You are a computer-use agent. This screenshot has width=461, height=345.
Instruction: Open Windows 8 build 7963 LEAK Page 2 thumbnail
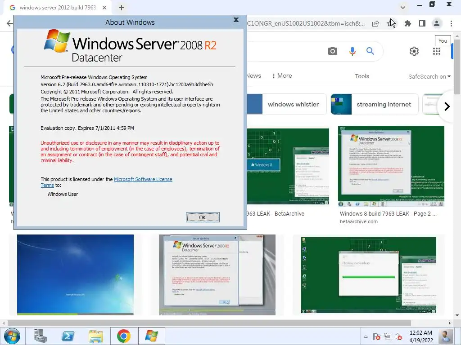pyautogui.click(x=391, y=166)
